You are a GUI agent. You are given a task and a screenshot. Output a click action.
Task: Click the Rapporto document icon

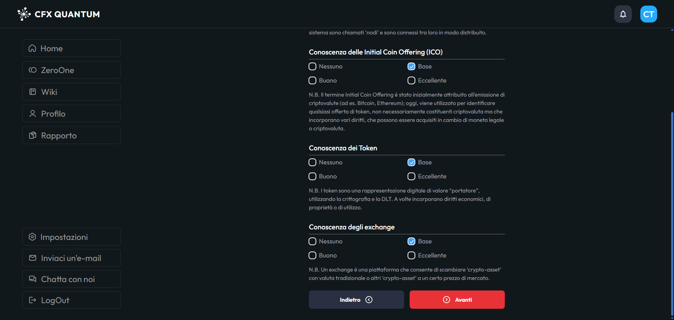[33, 135]
